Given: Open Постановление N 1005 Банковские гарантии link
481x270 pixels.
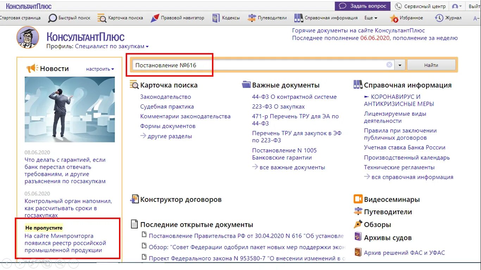Looking at the screenshot, I should coord(285,154).
